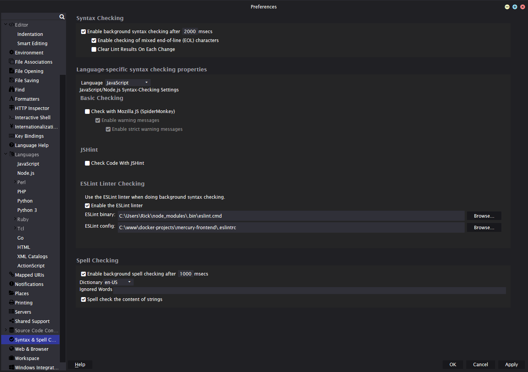The height and width of the screenshot is (372, 528).
Task: Uncheck Spell check the content of strings
Action: [x=83, y=299]
